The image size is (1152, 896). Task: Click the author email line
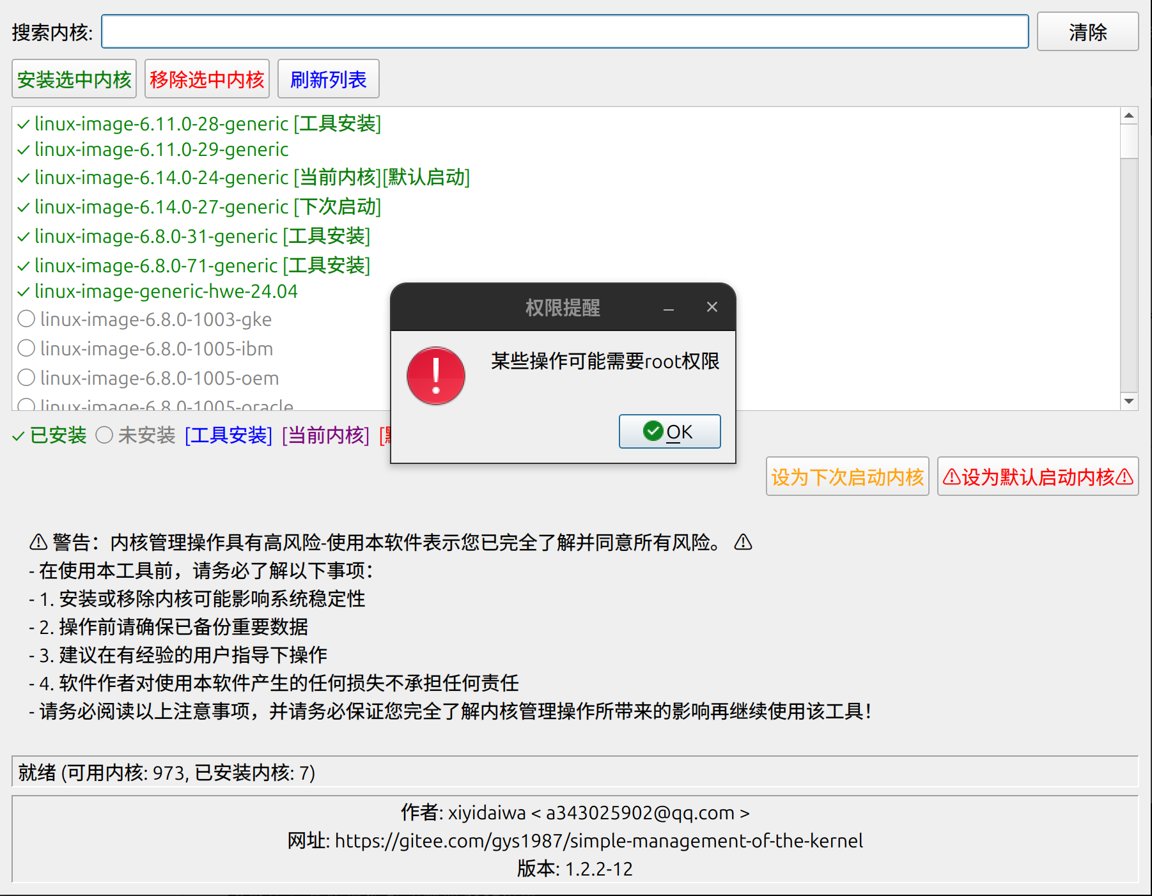(575, 812)
